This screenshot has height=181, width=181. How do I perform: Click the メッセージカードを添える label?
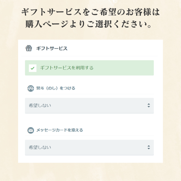pyautogui.click(x=60, y=130)
